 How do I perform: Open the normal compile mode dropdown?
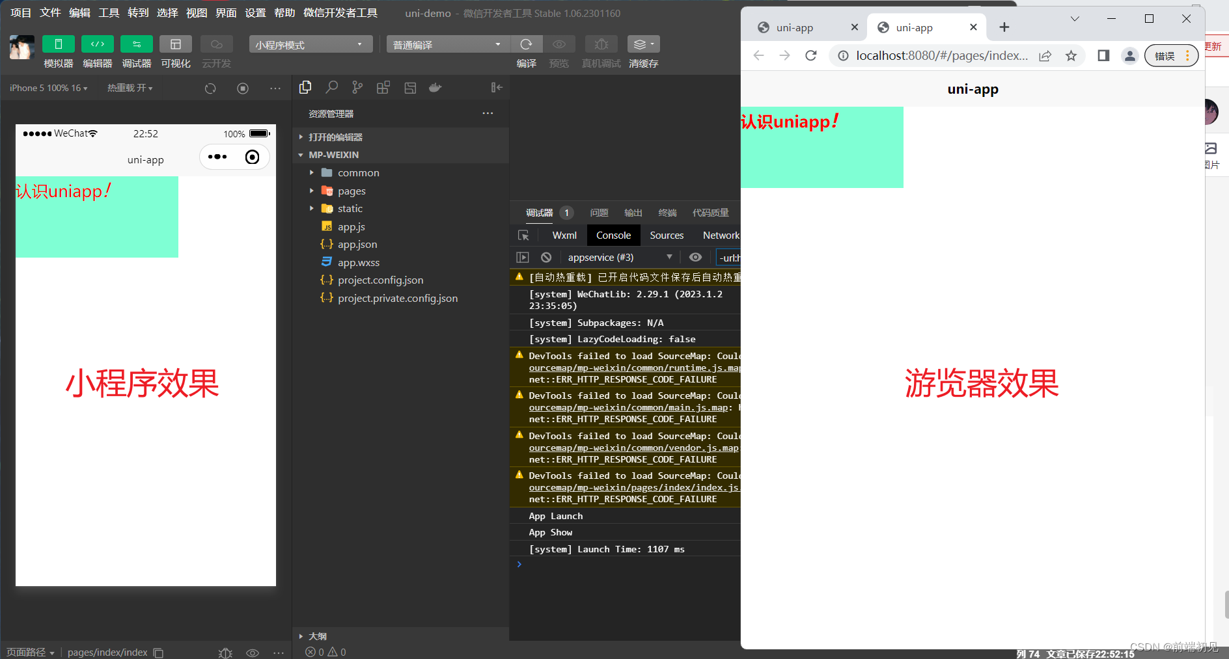pyautogui.click(x=448, y=44)
